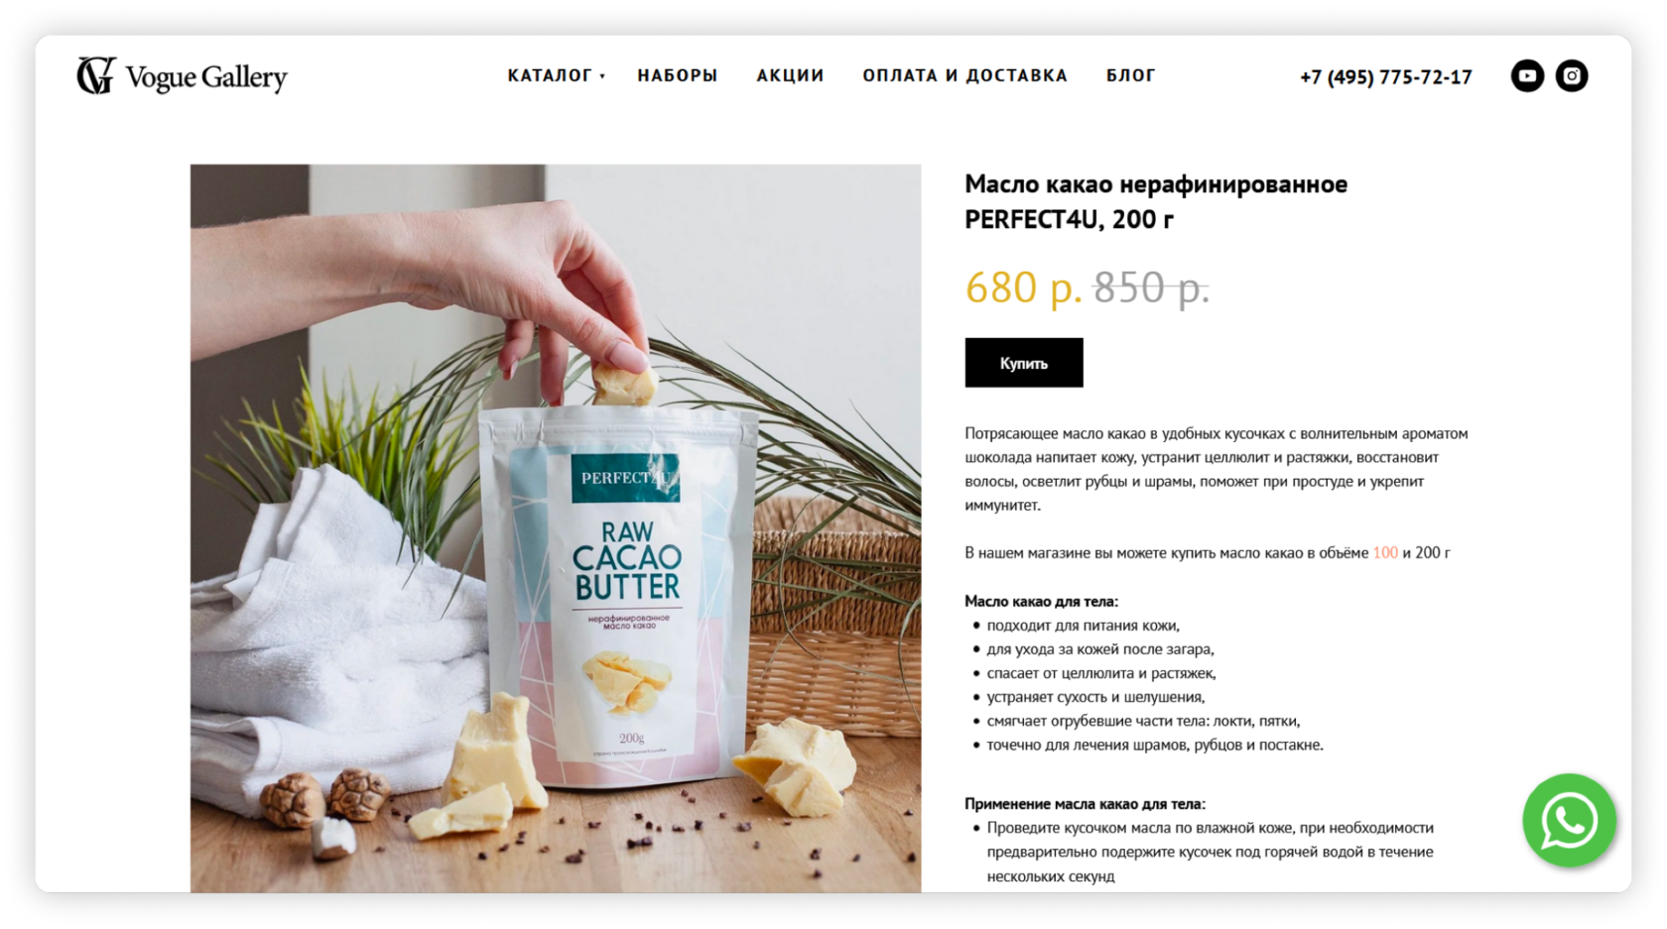The width and height of the screenshot is (1667, 929).
Task: Open the Каталог menu
Action: coord(550,75)
